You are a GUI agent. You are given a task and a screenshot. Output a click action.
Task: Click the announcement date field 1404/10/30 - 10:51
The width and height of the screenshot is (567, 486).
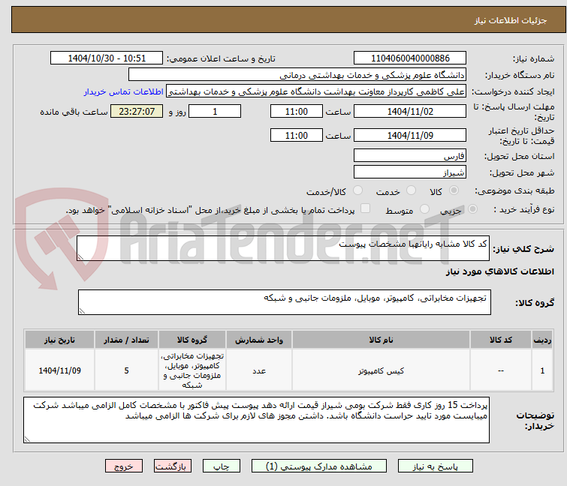[107, 58]
